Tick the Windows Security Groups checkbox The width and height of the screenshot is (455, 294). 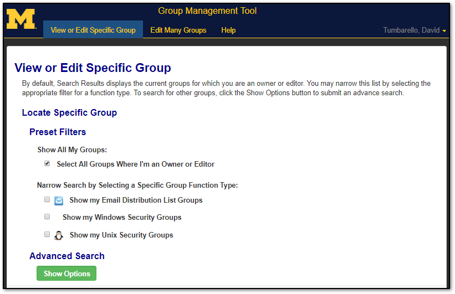(47, 217)
